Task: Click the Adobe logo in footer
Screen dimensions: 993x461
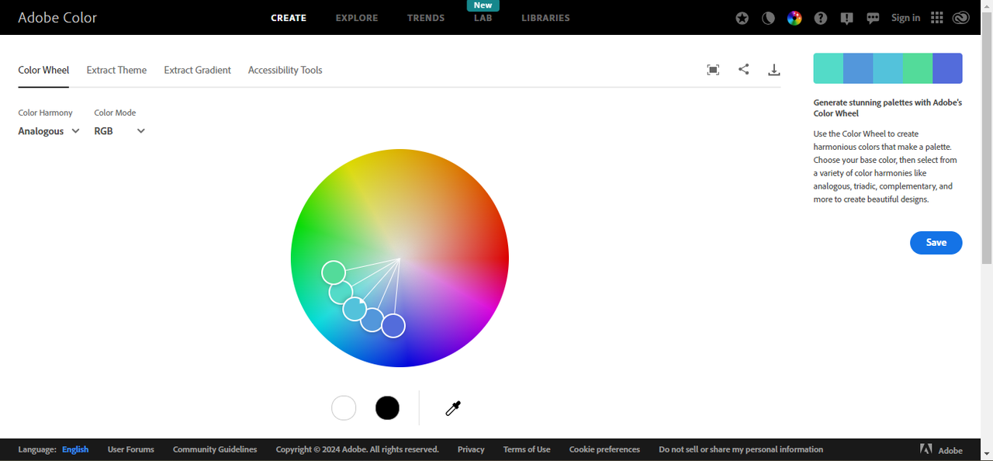Action: tap(941, 449)
